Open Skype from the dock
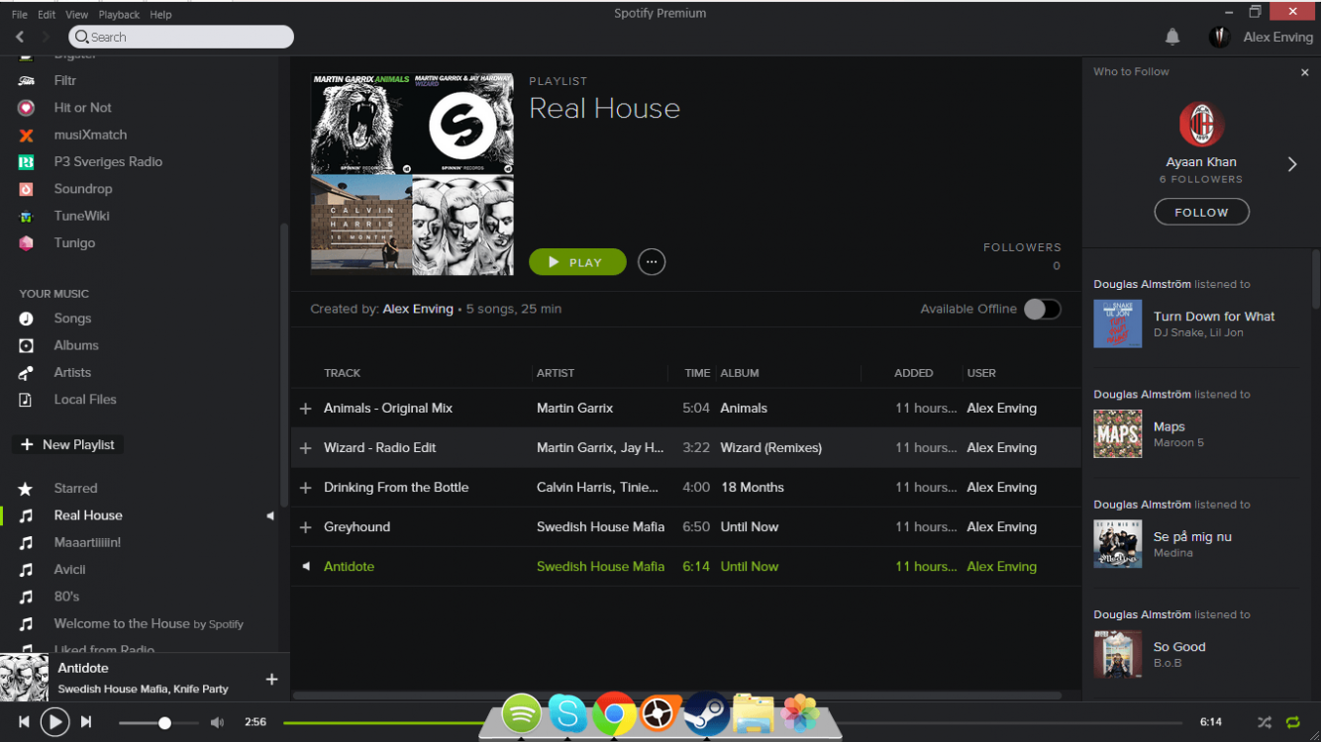The width and height of the screenshot is (1321, 742). pyautogui.click(x=568, y=714)
